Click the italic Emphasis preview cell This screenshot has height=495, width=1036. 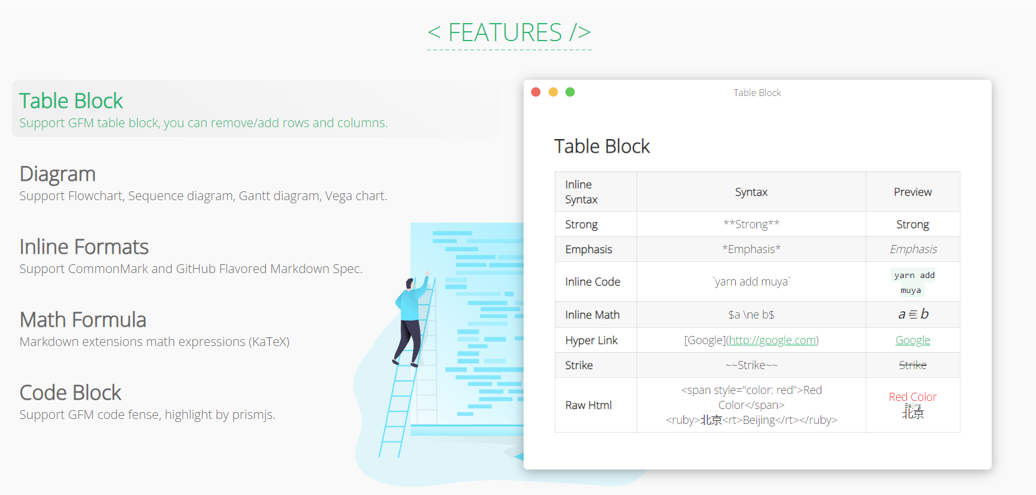pyautogui.click(x=913, y=249)
